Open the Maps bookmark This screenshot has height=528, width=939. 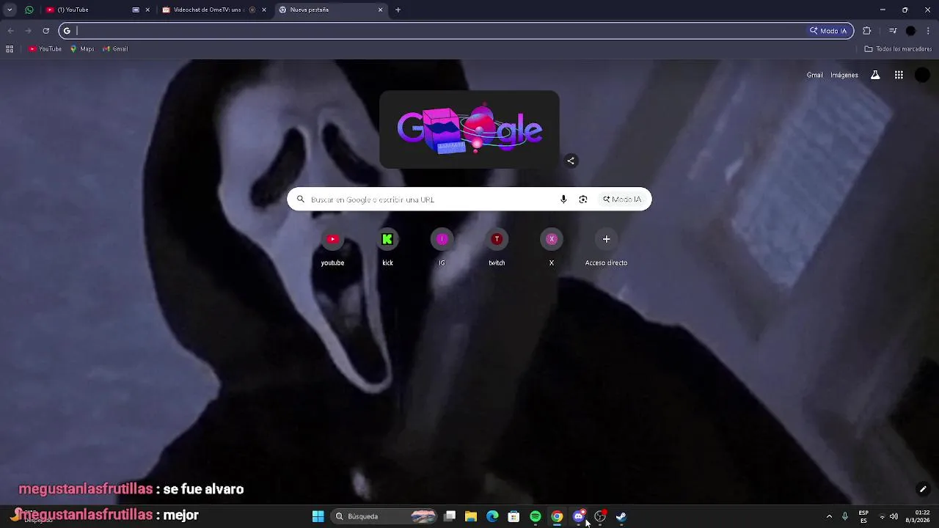click(x=82, y=49)
